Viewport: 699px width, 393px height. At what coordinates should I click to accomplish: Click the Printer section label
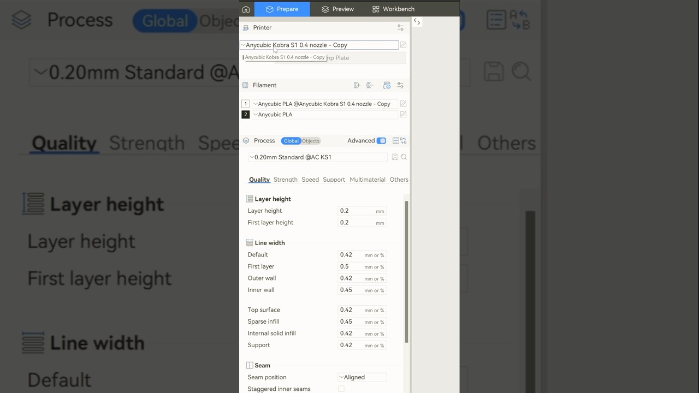(x=262, y=28)
